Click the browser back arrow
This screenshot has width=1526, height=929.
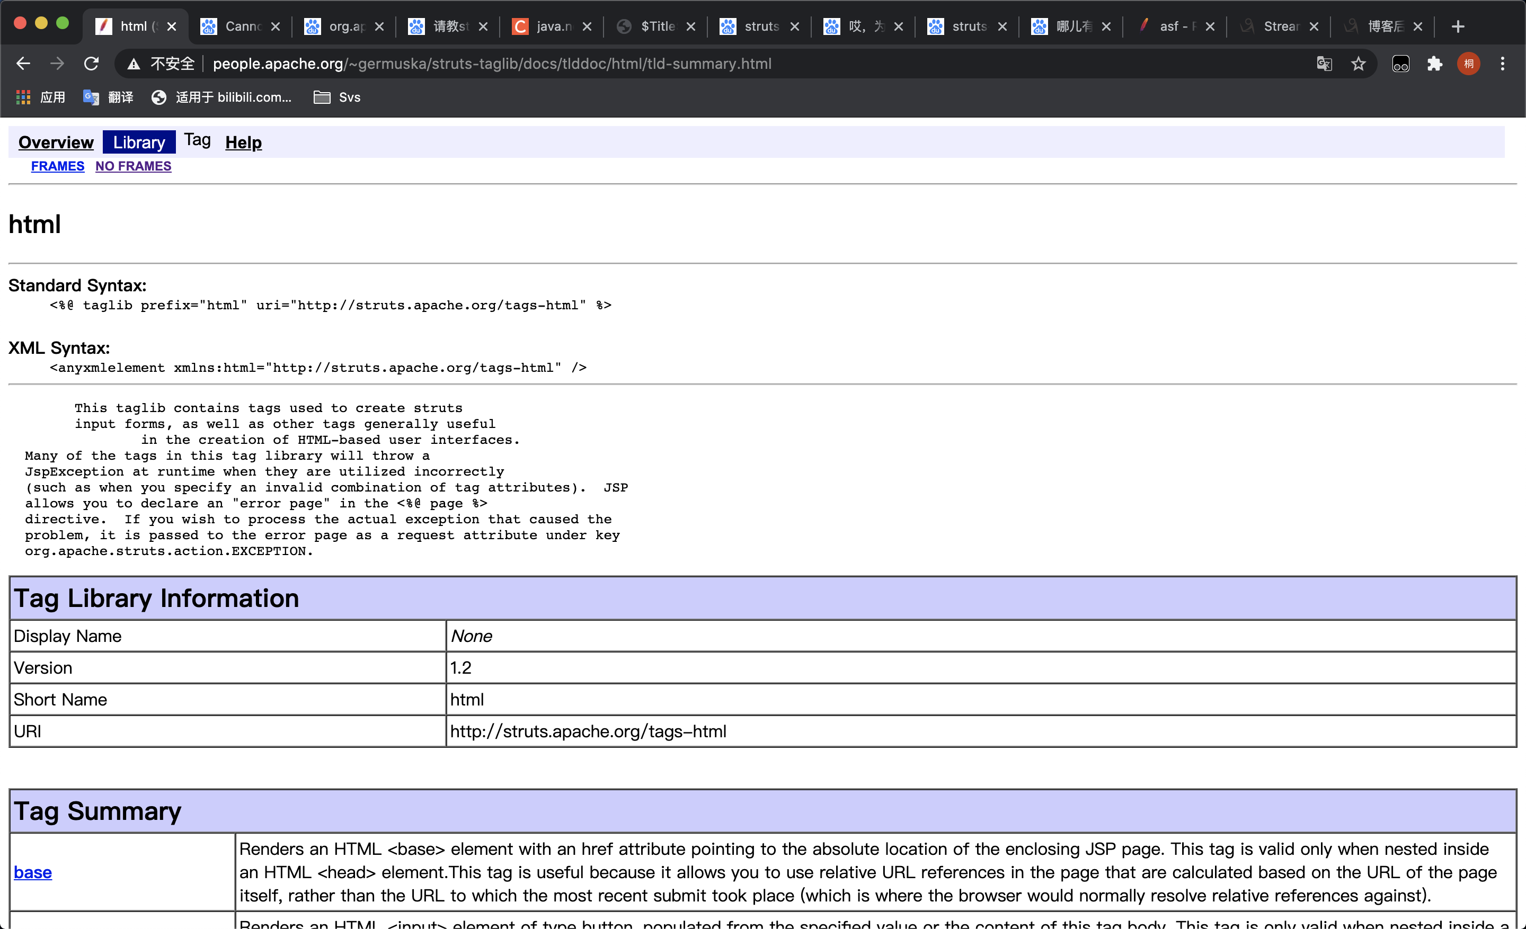click(x=23, y=63)
